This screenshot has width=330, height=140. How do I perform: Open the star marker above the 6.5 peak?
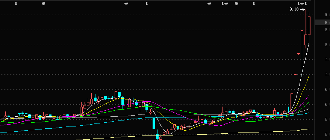coord(126,4)
